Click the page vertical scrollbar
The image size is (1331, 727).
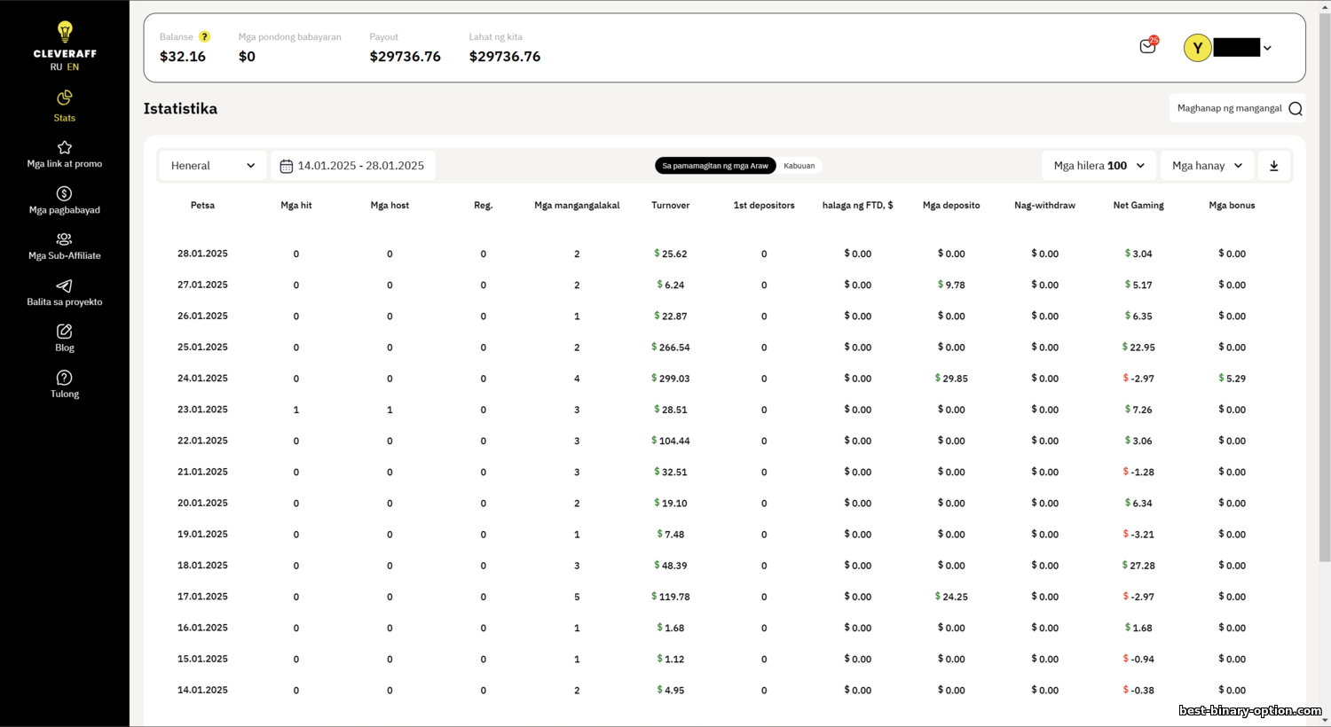1324,288
